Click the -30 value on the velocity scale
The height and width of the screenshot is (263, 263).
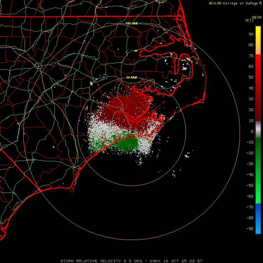coord(250,164)
